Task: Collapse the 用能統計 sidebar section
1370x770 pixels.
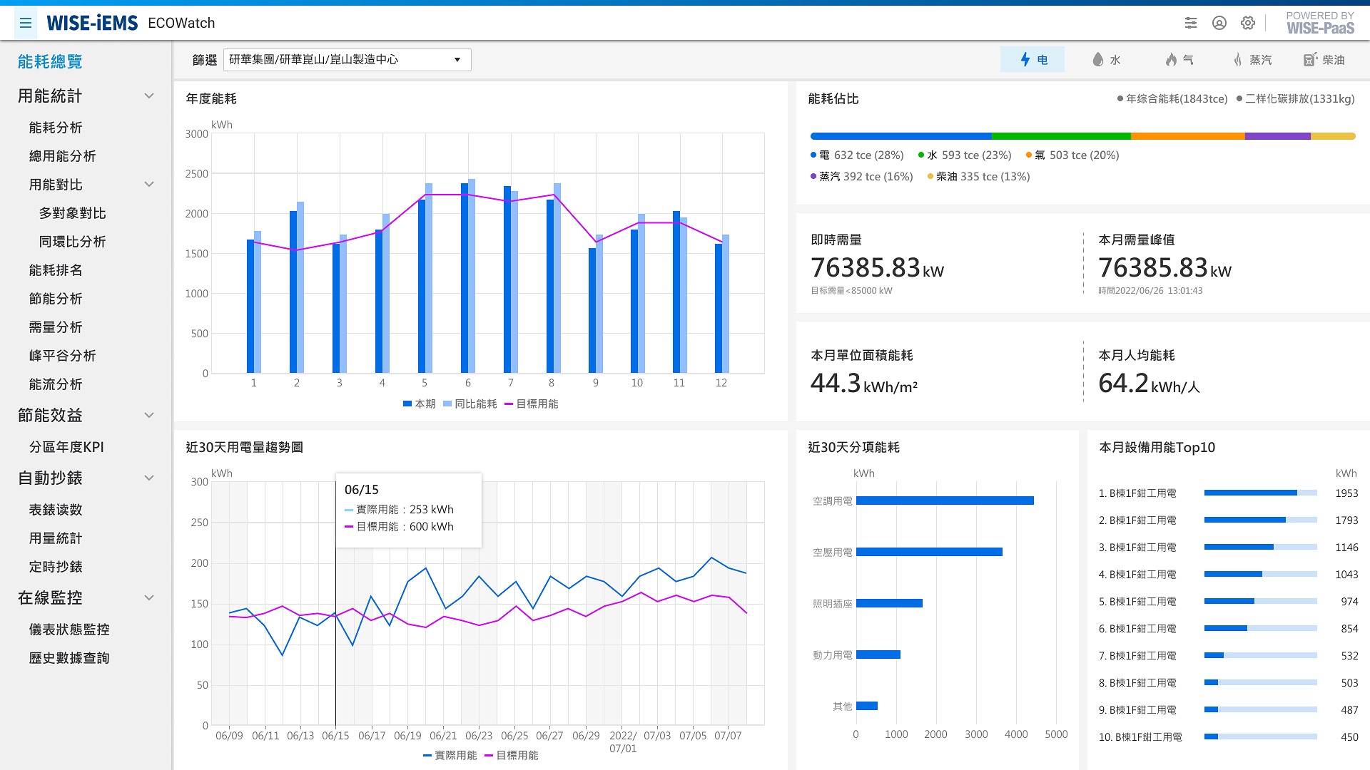Action: click(x=149, y=96)
